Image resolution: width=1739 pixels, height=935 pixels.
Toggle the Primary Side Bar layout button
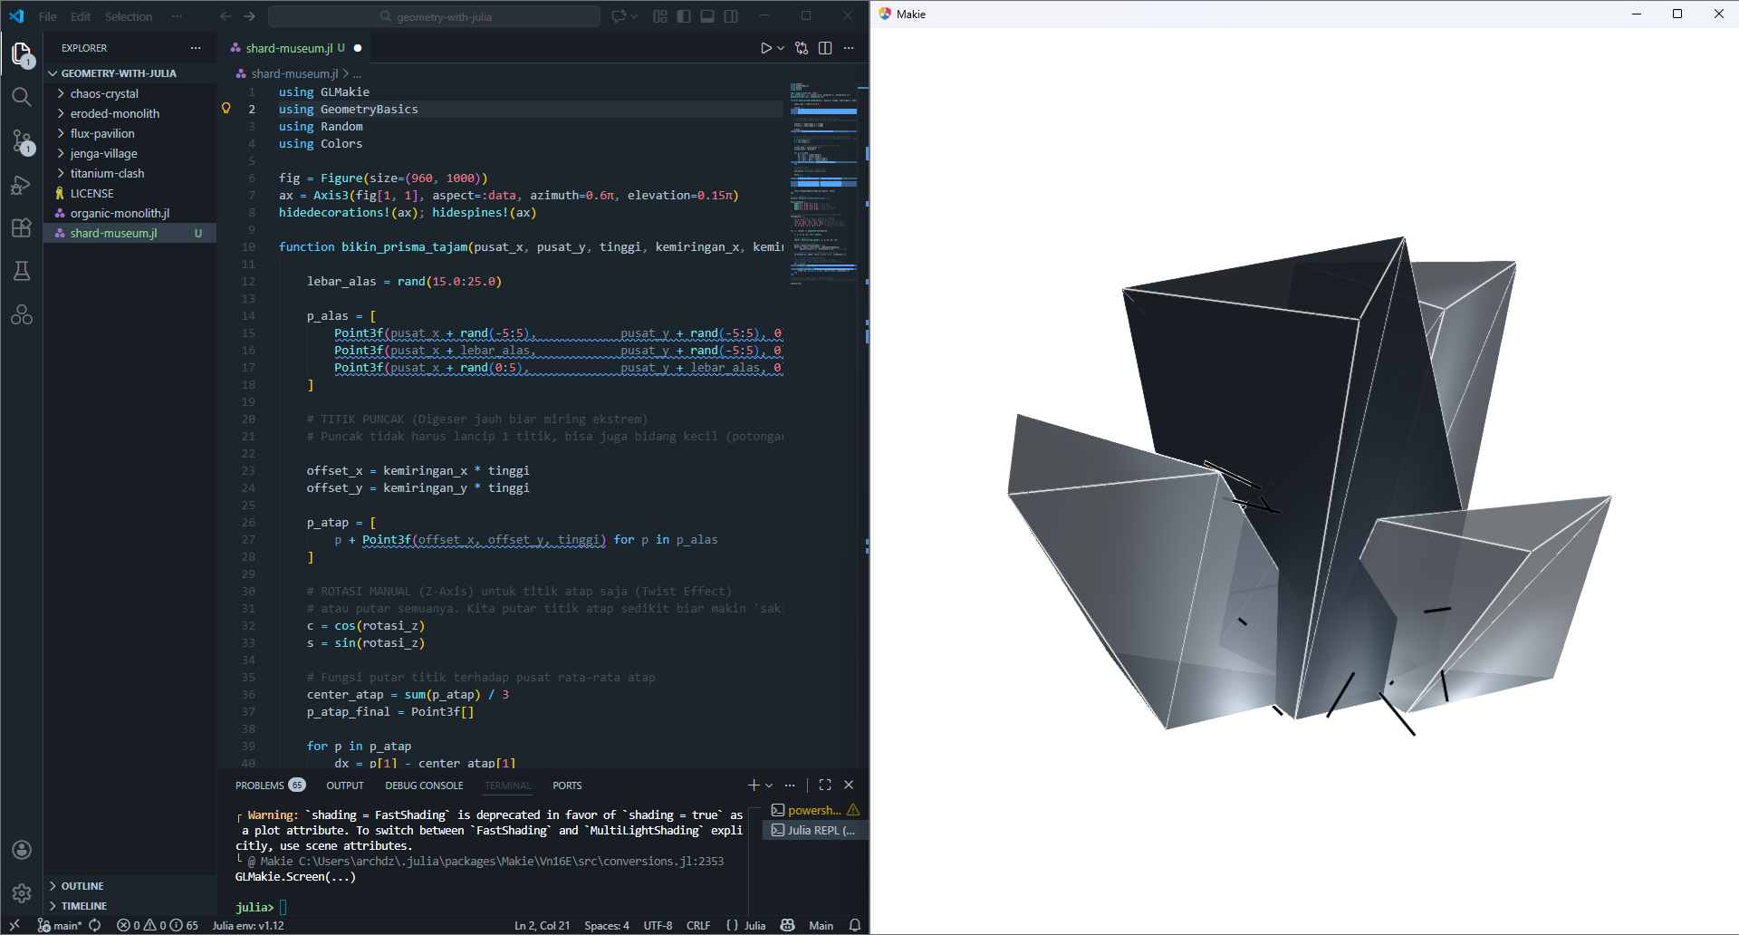click(x=684, y=16)
